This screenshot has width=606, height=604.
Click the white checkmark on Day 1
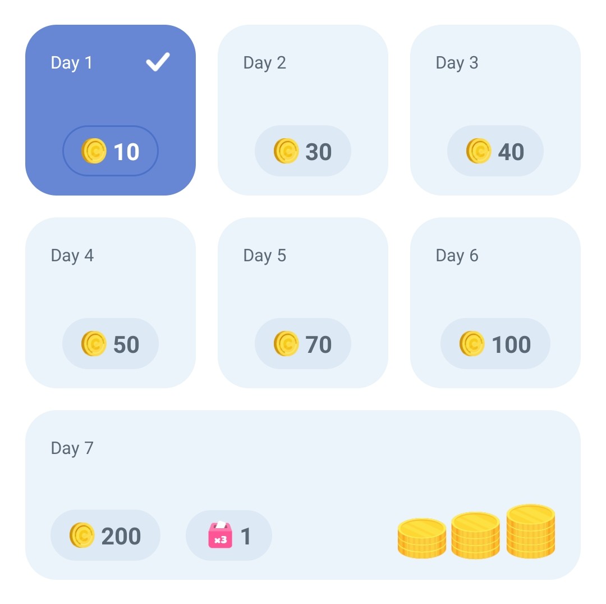coord(158,62)
